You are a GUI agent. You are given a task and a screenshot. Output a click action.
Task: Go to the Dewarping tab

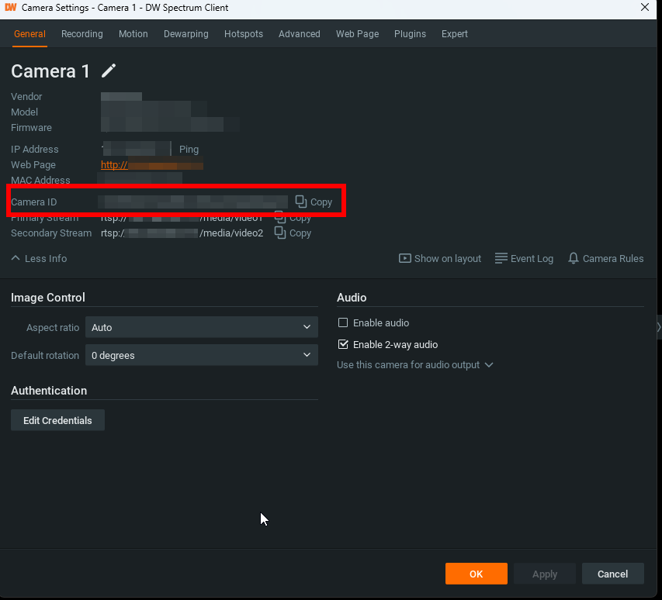185,34
